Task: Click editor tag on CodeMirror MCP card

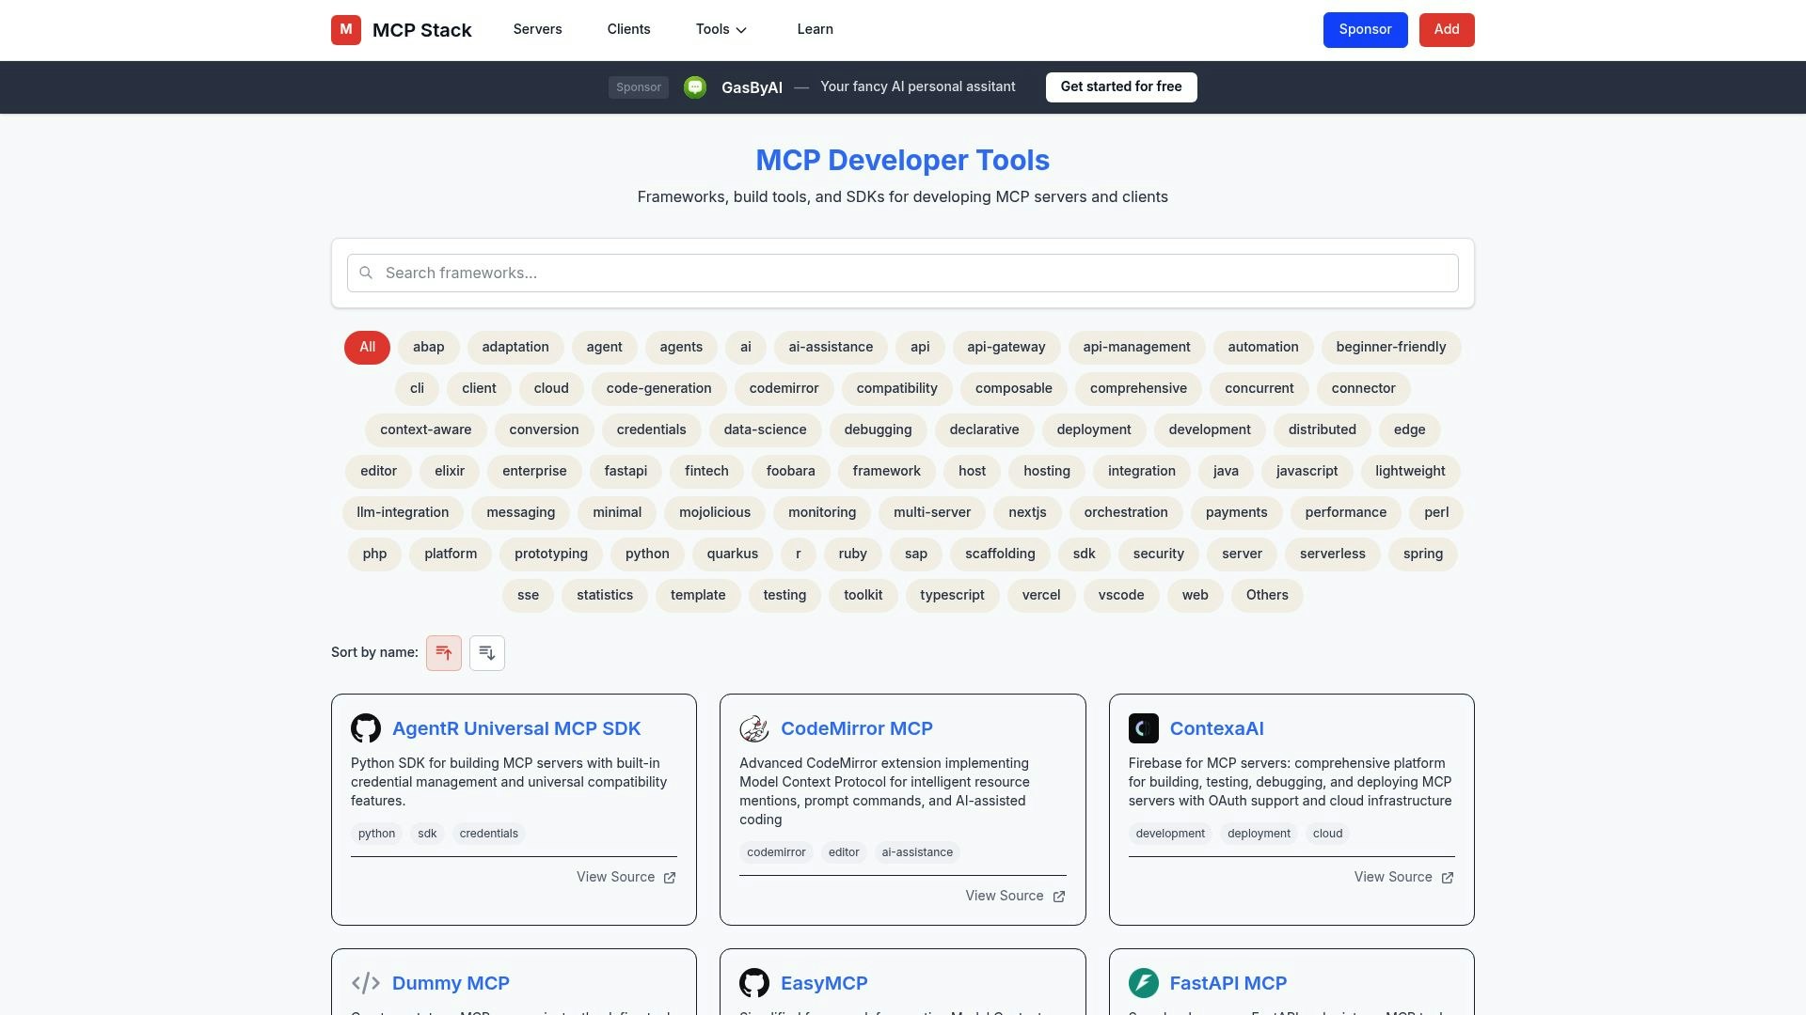Action: point(844,853)
